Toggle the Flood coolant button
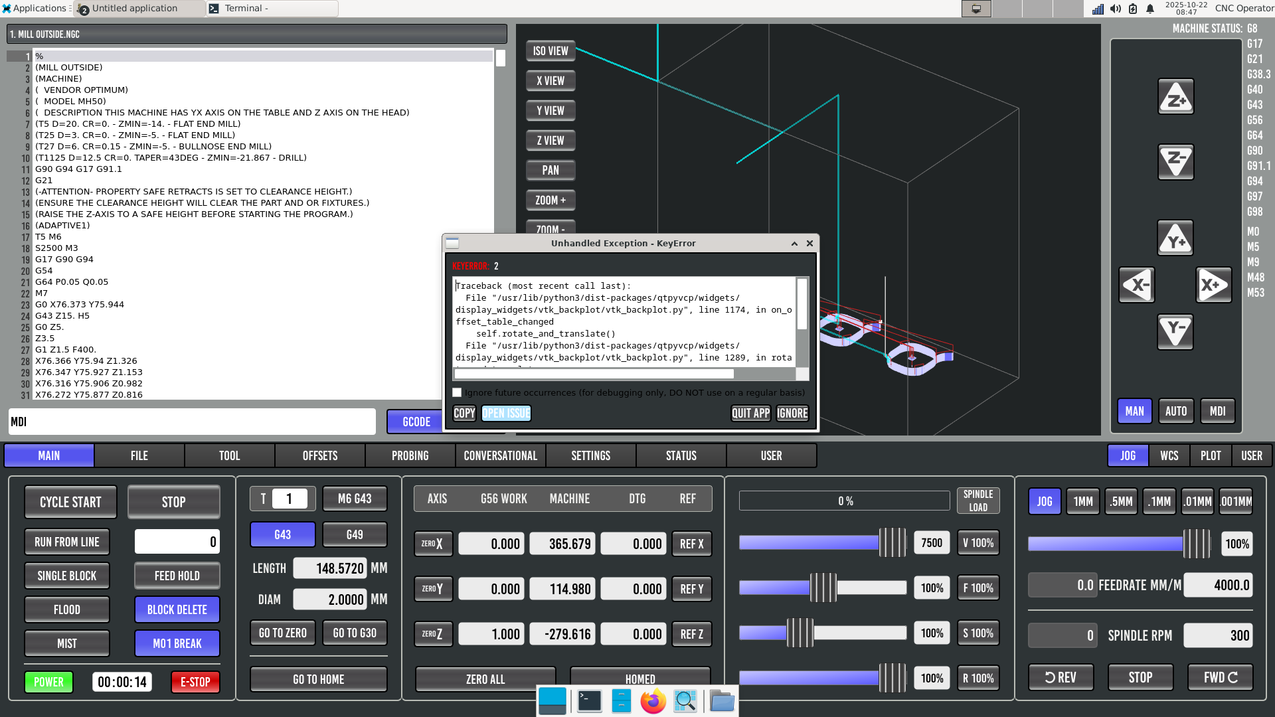This screenshot has height=717, width=1275. [x=66, y=609]
